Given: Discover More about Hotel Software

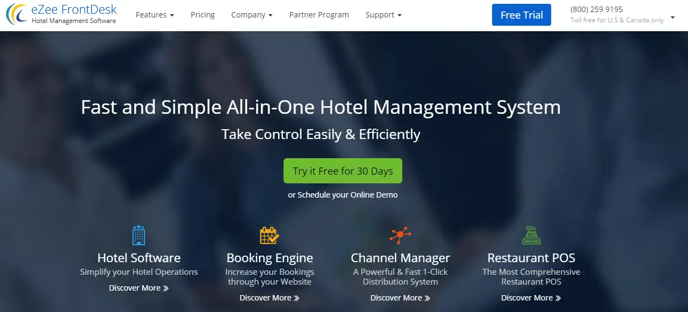Looking at the screenshot, I should point(139,288).
